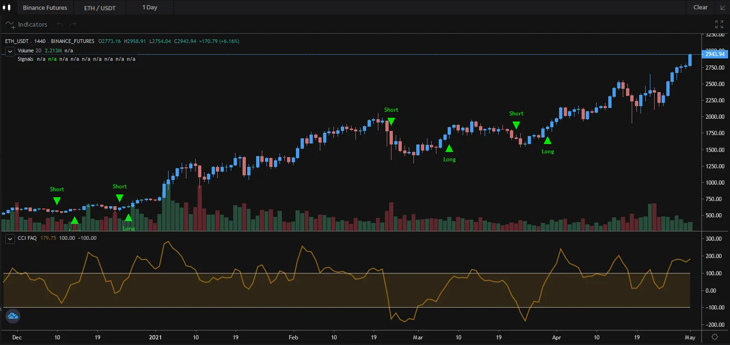Select the Short signal arrow near December 24
The height and width of the screenshot is (345, 730).
(119, 198)
